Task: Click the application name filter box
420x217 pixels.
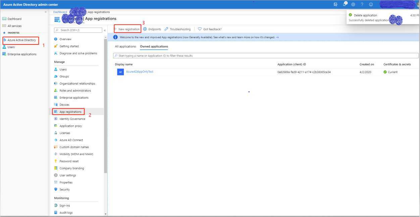Action: click(266, 56)
